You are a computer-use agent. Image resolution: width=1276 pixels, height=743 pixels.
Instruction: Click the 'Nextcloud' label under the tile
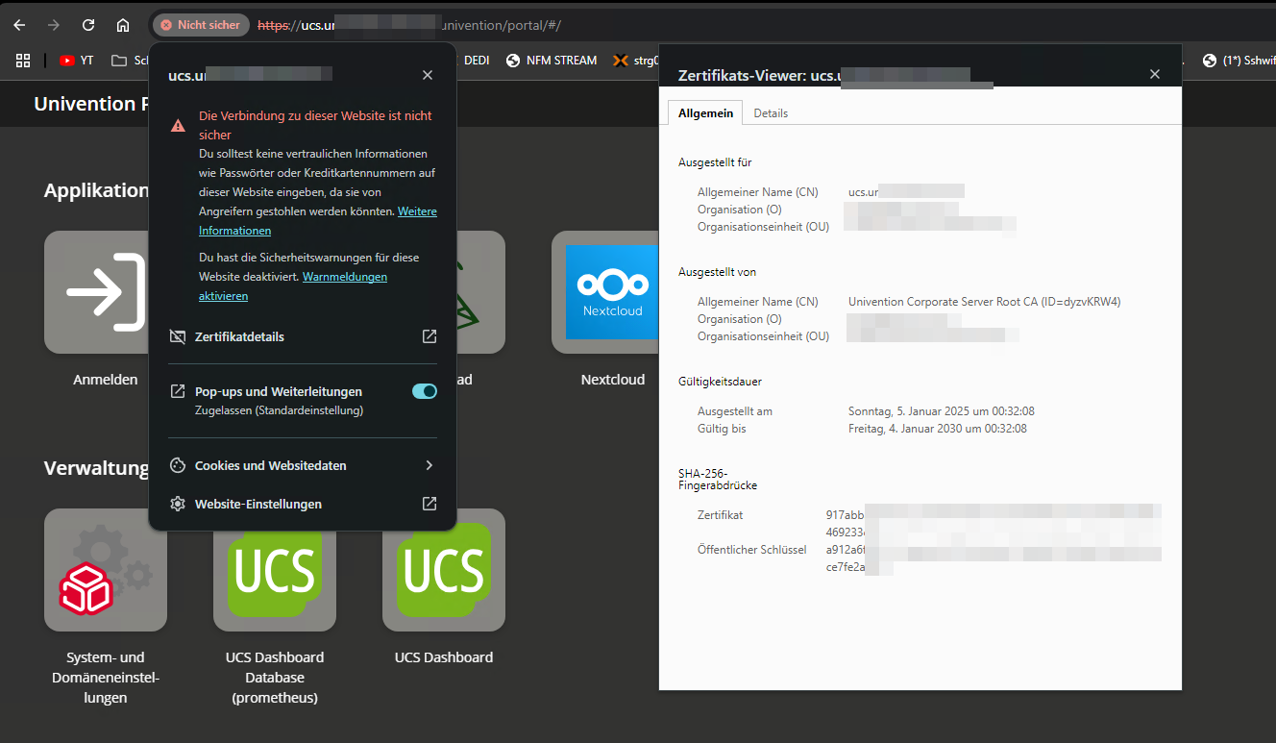(613, 380)
